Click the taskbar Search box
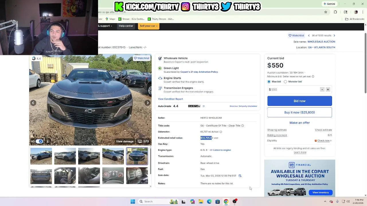The height and width of the screenshot is (206, 367). [x=158, y=201]
